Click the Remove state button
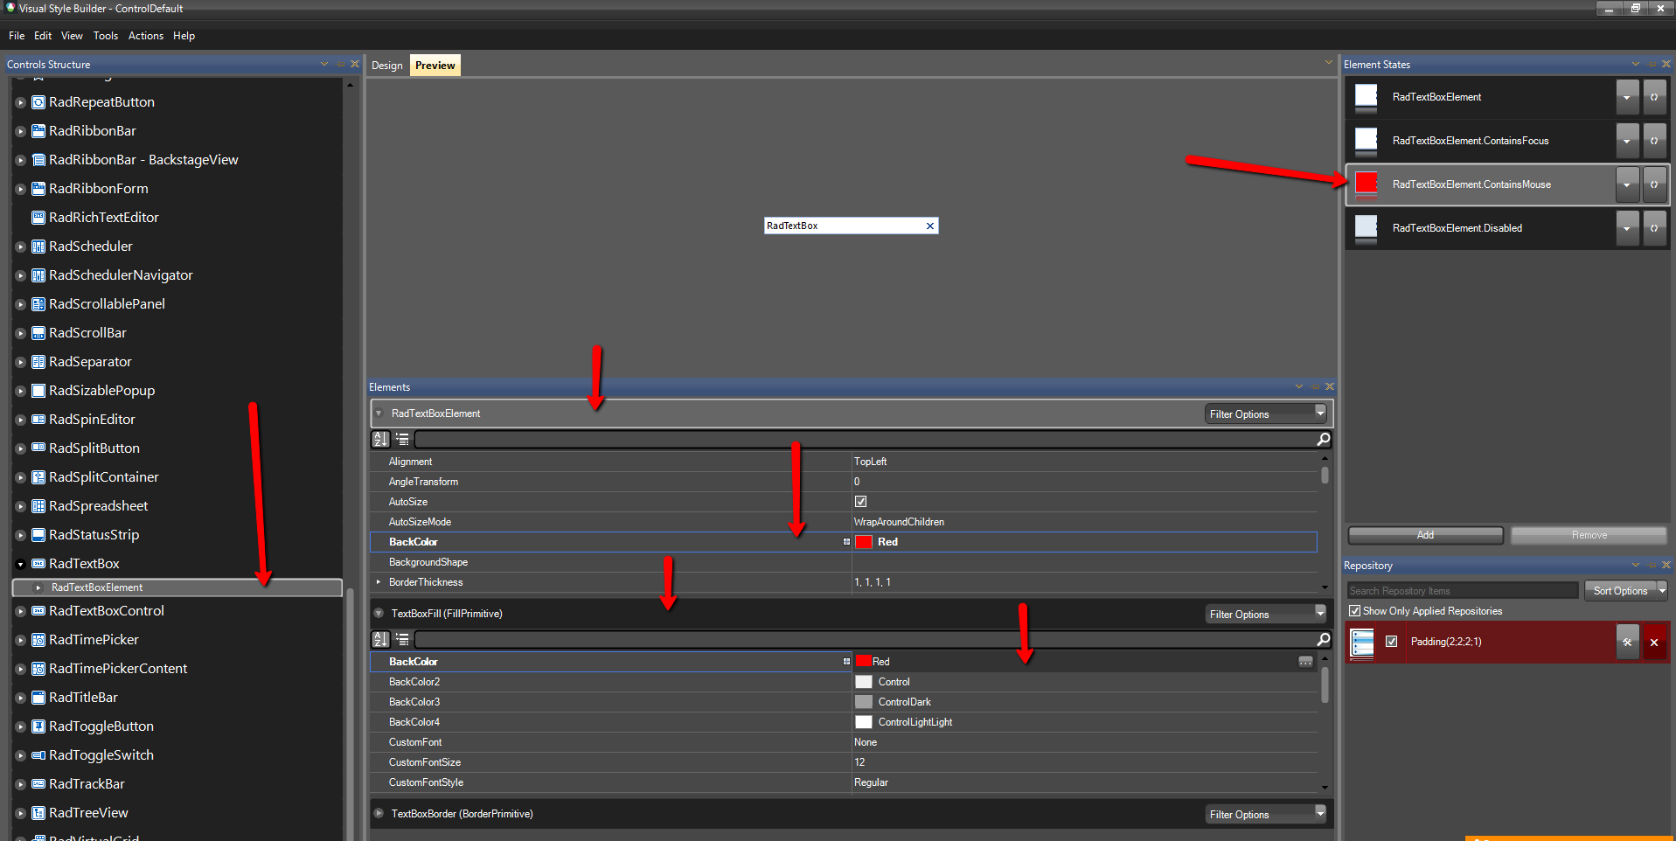Viewport: 1676px width, 841px height. tap(1589, 535)
